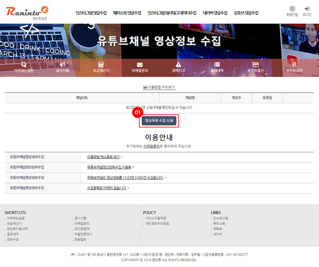Click 이메일문의 link under 이용안내
The width and height of the screenshot is (319, 267).
click(x=151, y=146)
